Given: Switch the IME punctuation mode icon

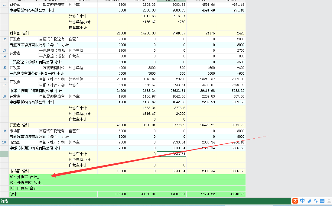Looking at the screenshot, I should (x=315, y=201).
